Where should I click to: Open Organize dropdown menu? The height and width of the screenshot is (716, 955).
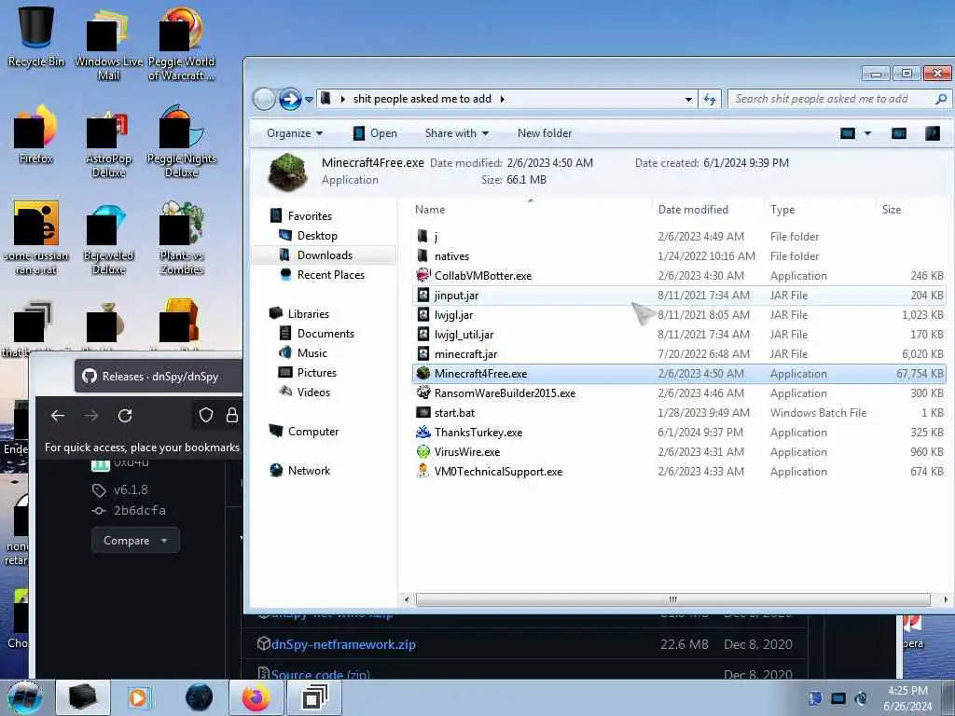click(295, 133)
